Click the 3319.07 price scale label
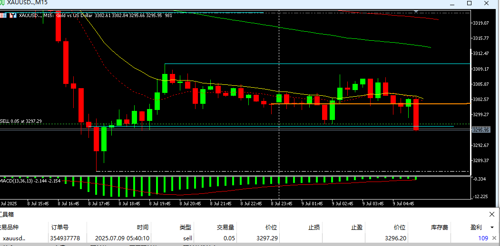 [481, 23]
